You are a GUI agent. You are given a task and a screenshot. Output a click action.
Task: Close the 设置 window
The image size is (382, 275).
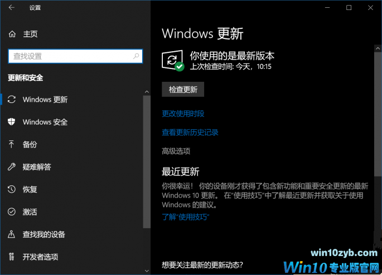[x=370, y=8]
